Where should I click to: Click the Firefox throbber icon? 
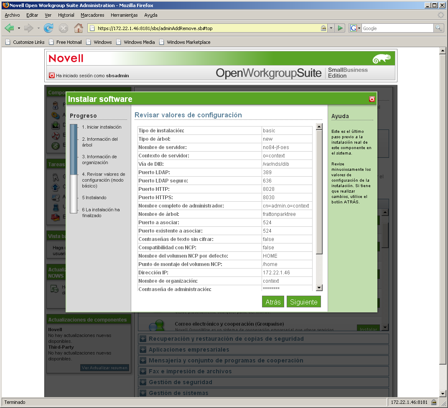[441, 15]
